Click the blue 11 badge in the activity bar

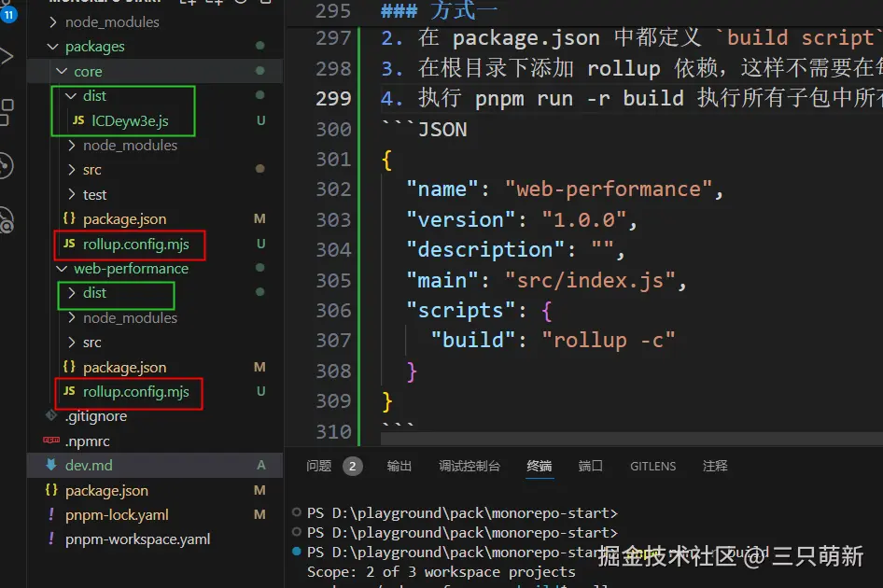(8, 14)
